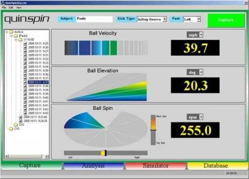Open the File menu
The image size is (249, 179).
(x=4, y=7)
